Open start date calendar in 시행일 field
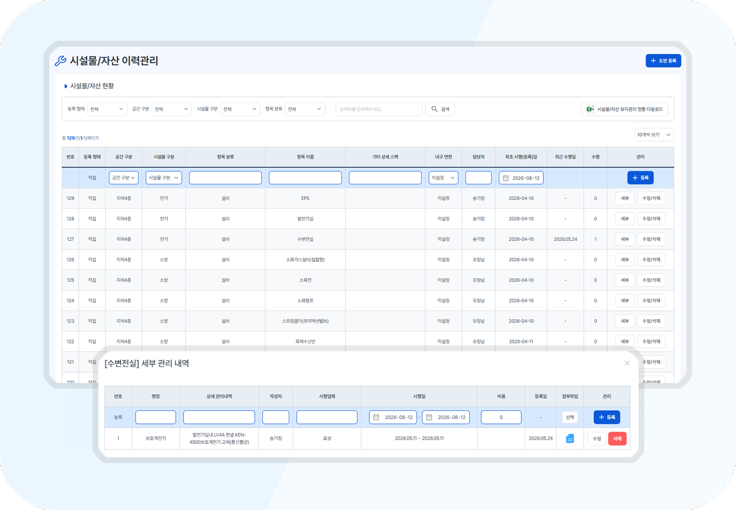This screenshot has height=510, width=736. 376,418
